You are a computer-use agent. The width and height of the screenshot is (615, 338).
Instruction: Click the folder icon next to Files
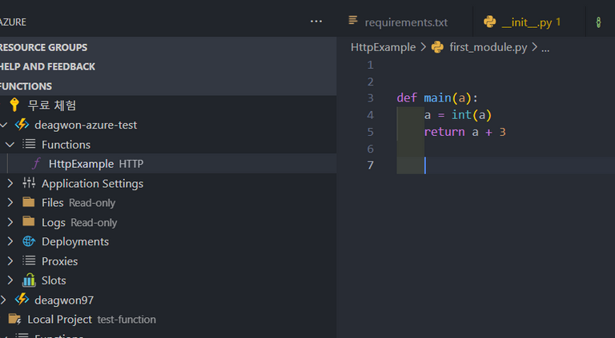pos(29,202)
